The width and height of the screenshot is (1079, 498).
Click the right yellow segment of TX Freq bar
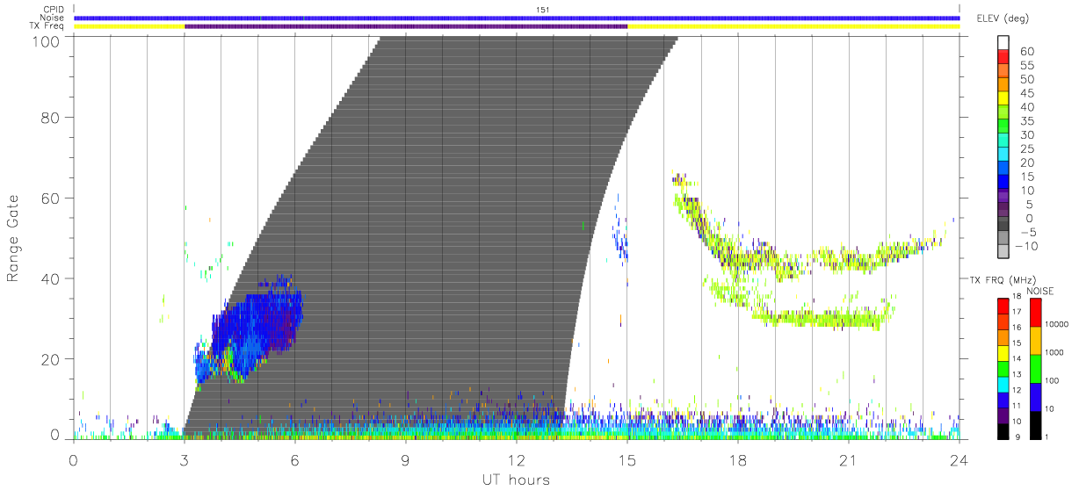pyautogui.click(x=793, y=26)
